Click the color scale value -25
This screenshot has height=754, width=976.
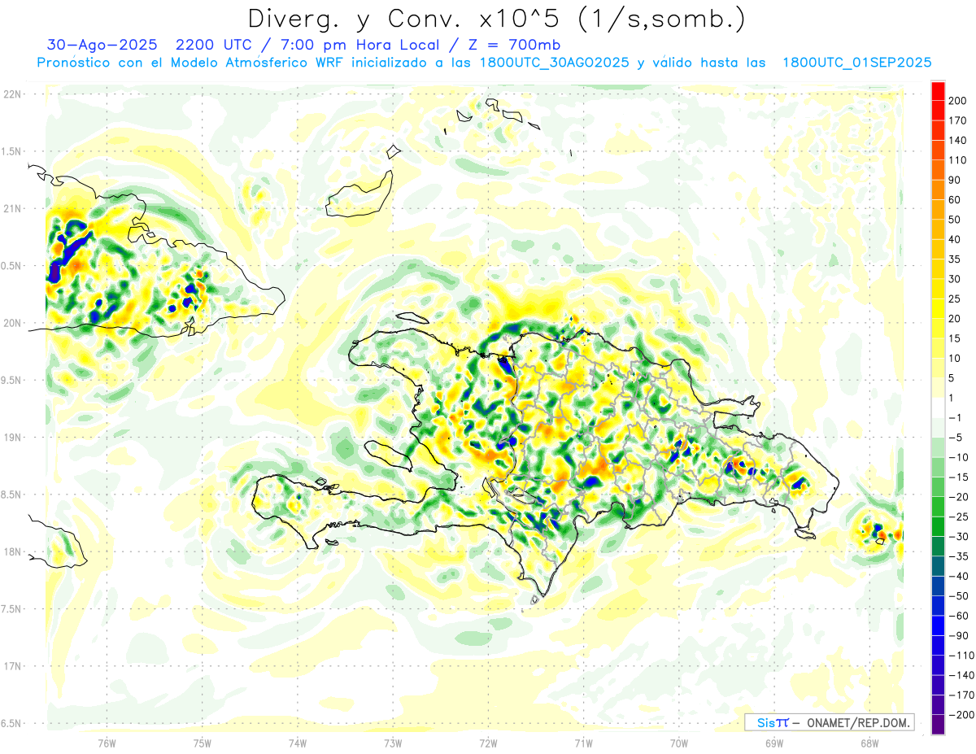coord(961,516)
